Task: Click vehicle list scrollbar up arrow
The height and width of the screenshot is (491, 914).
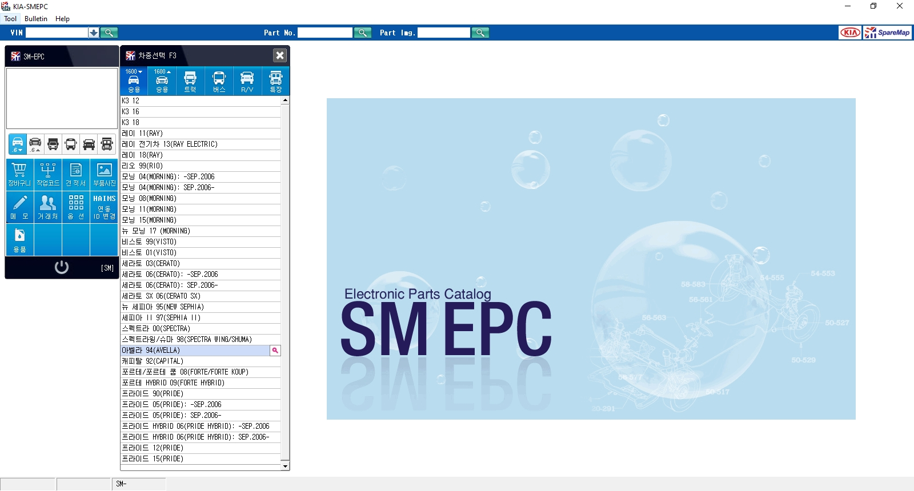Action: pyautogui.click(x=285, y=100)
